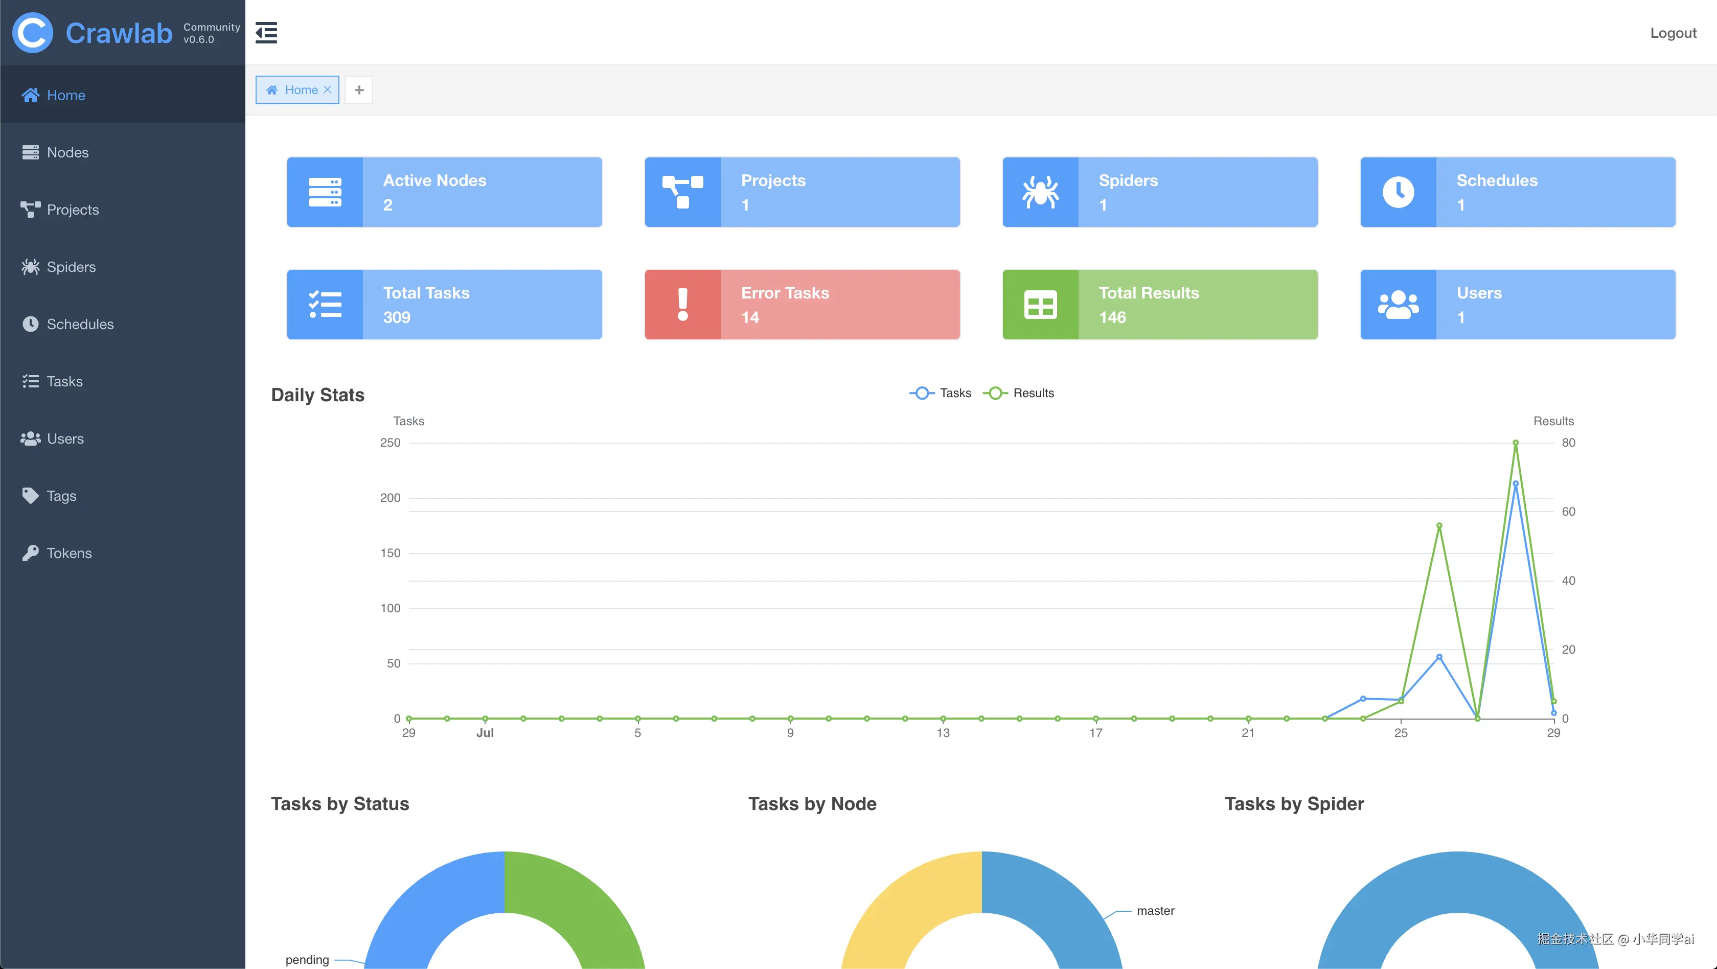Click the Crawlab logo icon
Screen dimensions: 1717x969
click(33, 33)
